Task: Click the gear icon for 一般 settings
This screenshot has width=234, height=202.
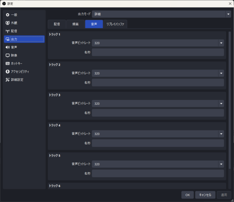Action: tap(7, 15)
